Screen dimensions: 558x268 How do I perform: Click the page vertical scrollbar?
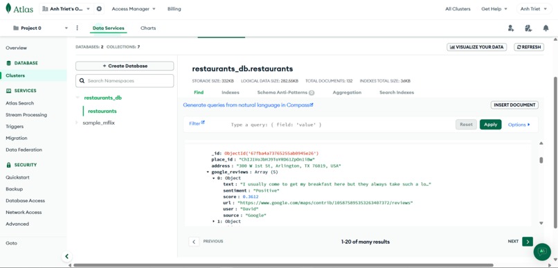click(x=556, y=152)
